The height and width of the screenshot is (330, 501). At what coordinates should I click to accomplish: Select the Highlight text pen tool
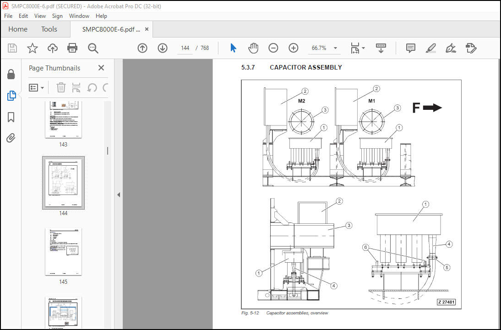click(x=431, y=48)
